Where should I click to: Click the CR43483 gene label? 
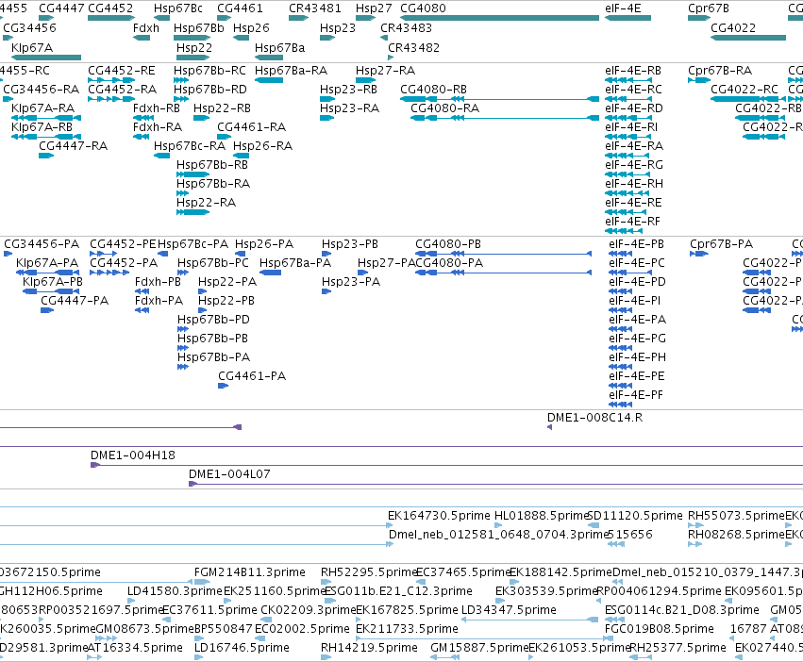[406, 27]
